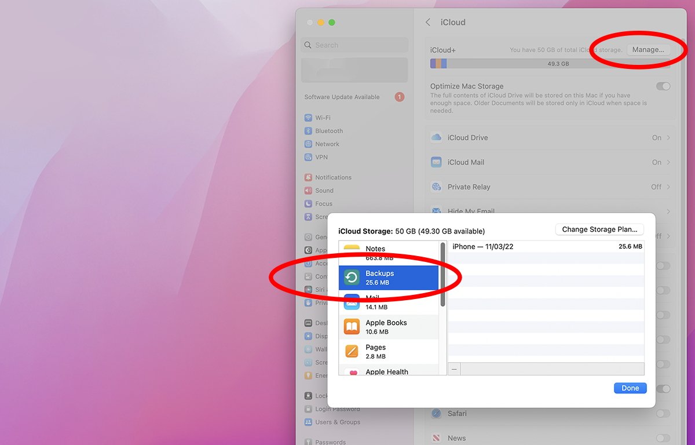Screen dimensions: 695x445
Task: Click the "iCloud+" label
Action: (443, 50)
